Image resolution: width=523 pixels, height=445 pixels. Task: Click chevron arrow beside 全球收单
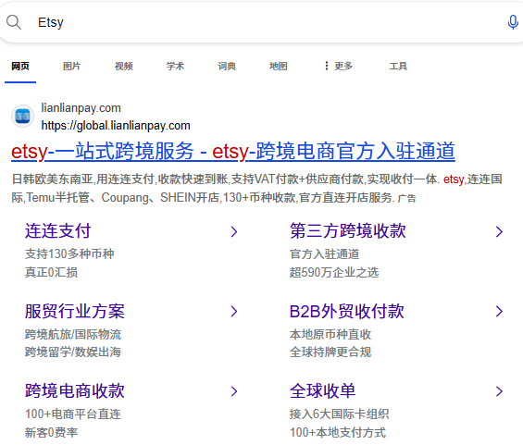pyautogui.click(x=499, y=391)
